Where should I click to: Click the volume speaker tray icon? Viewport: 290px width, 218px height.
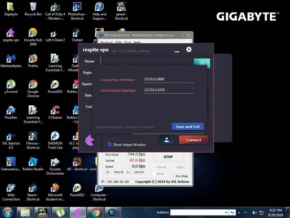[x=254, y=213]
